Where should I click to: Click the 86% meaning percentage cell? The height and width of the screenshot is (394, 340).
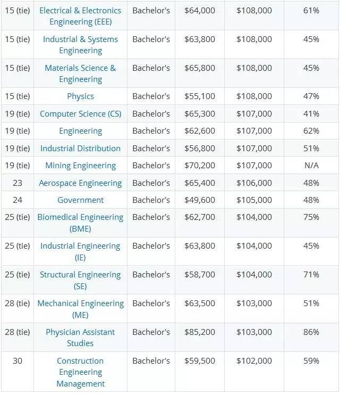point(311,332)
